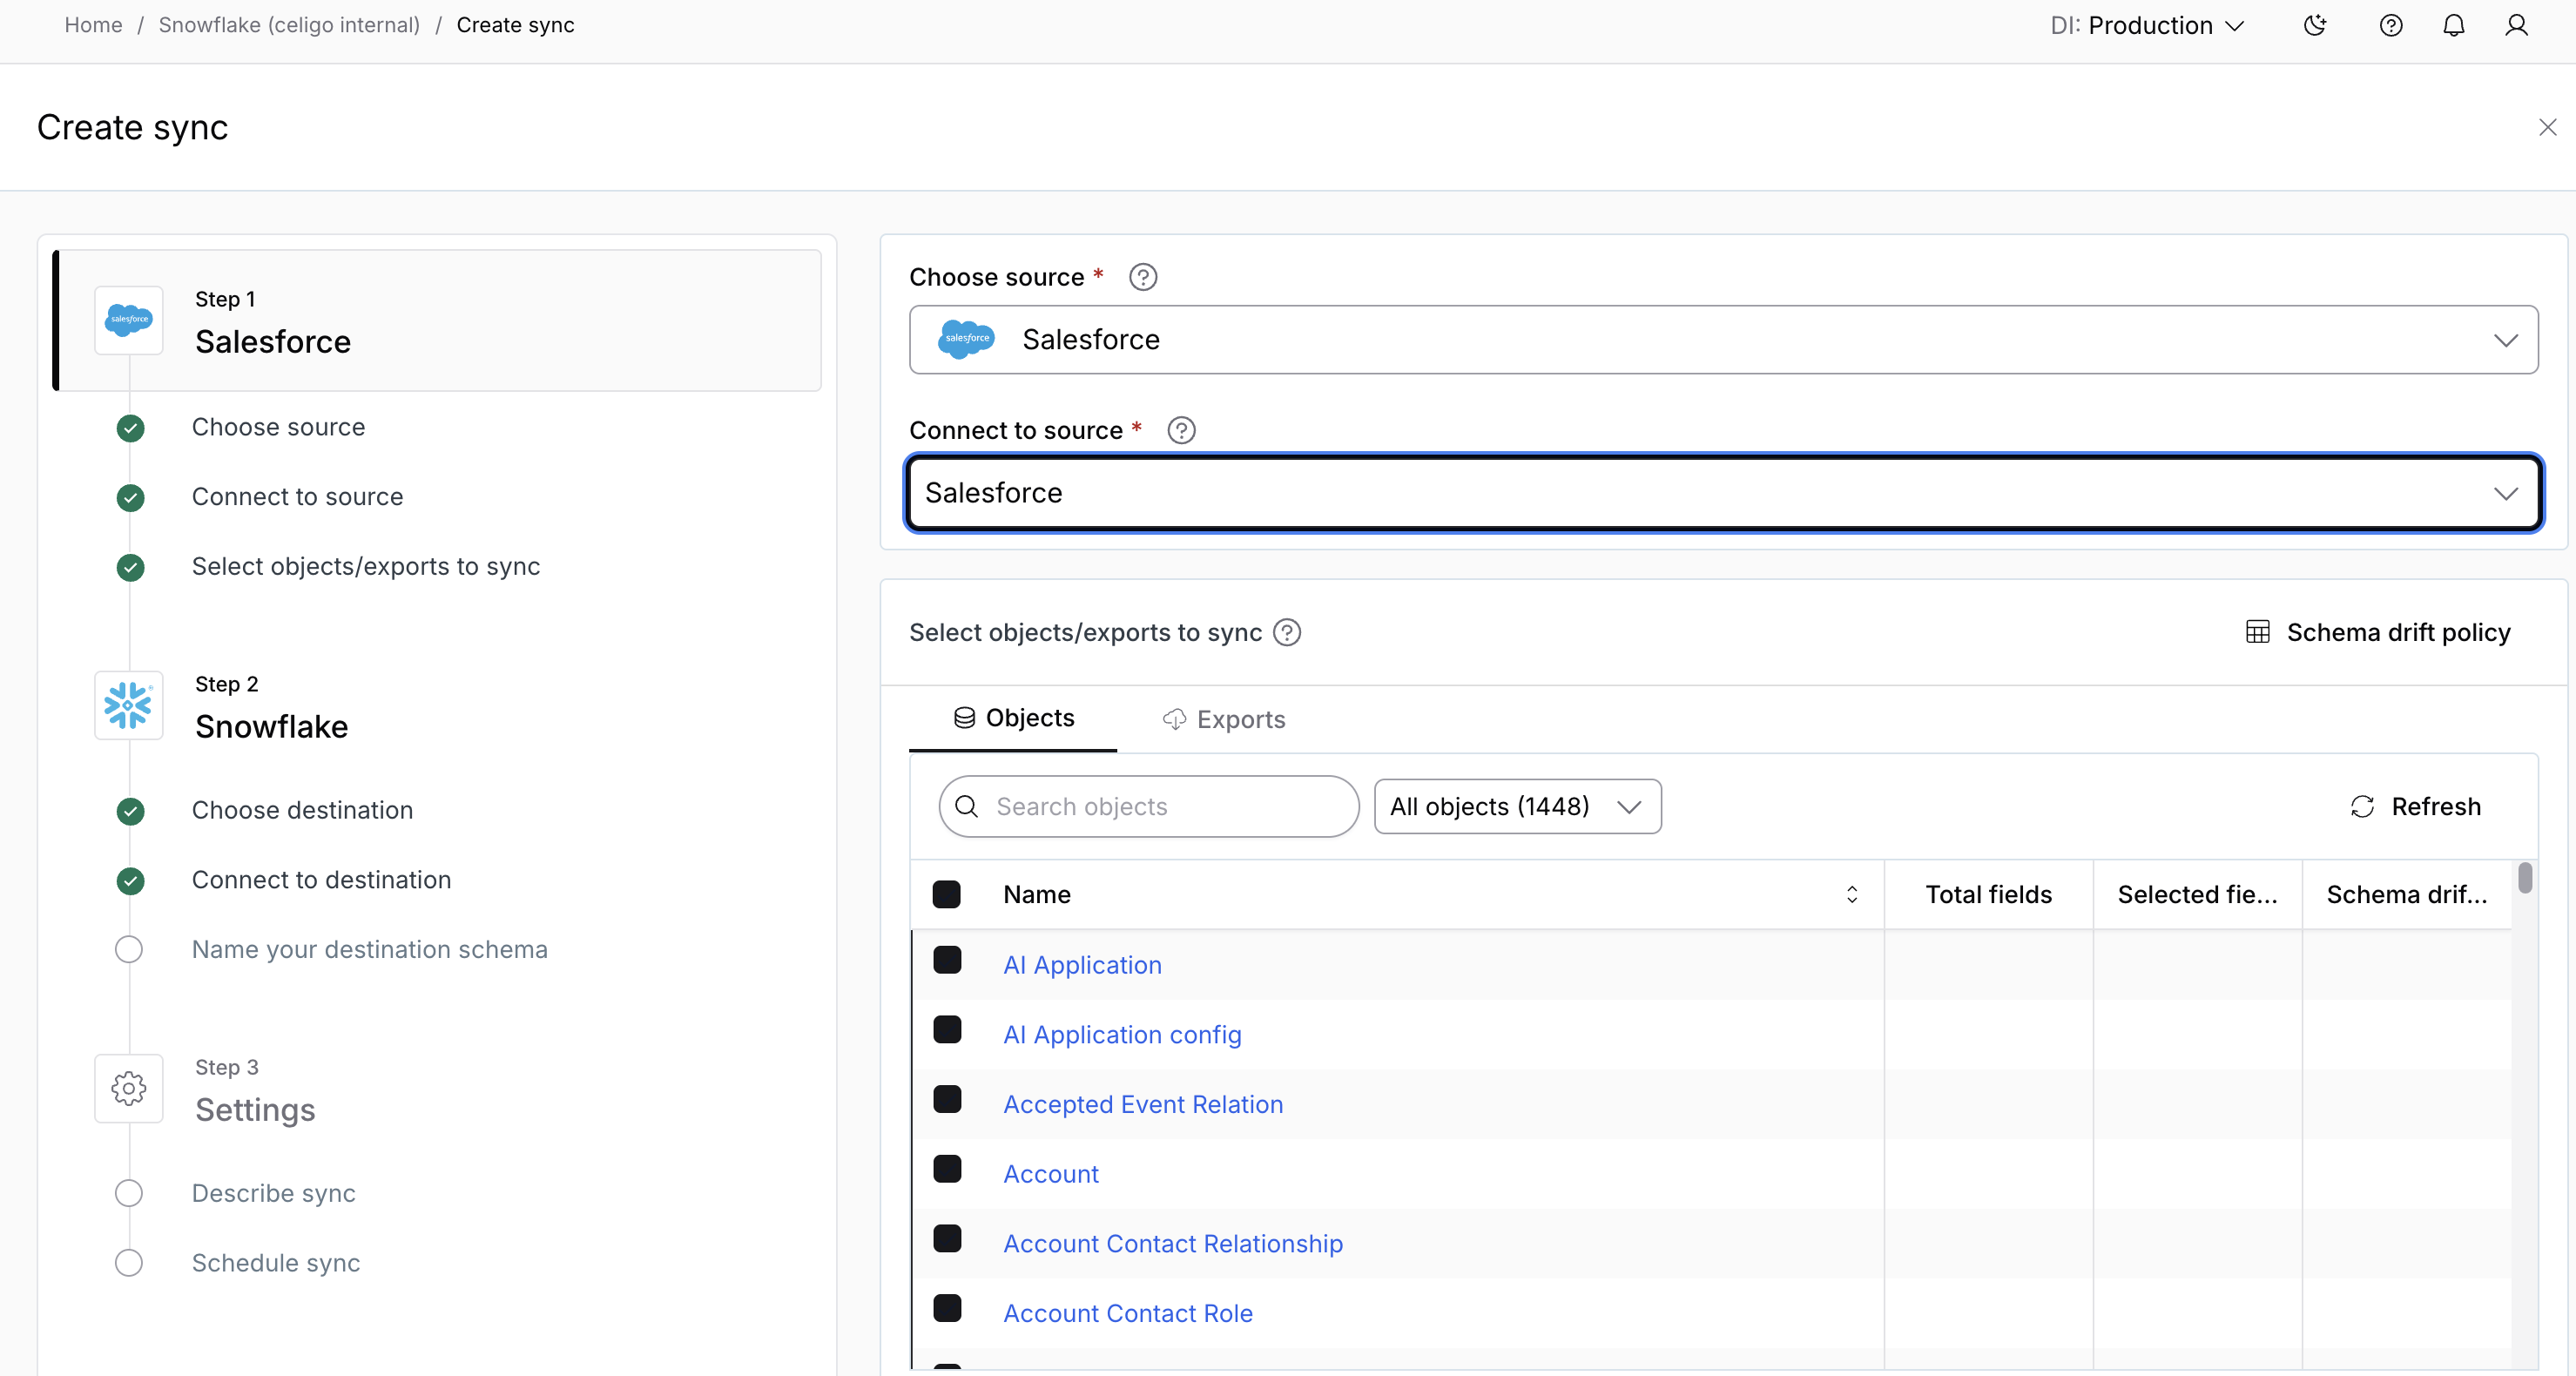
Task: Click the Refresh button
Action: (2415, 807)
